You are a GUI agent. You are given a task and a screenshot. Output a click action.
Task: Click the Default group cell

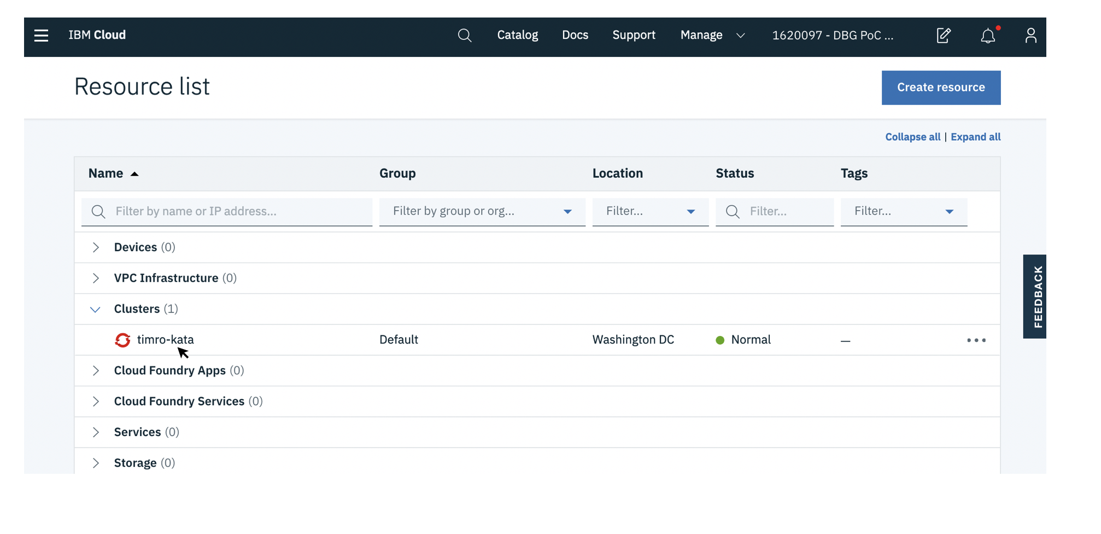pyautogui.click(x=399, y=339)
